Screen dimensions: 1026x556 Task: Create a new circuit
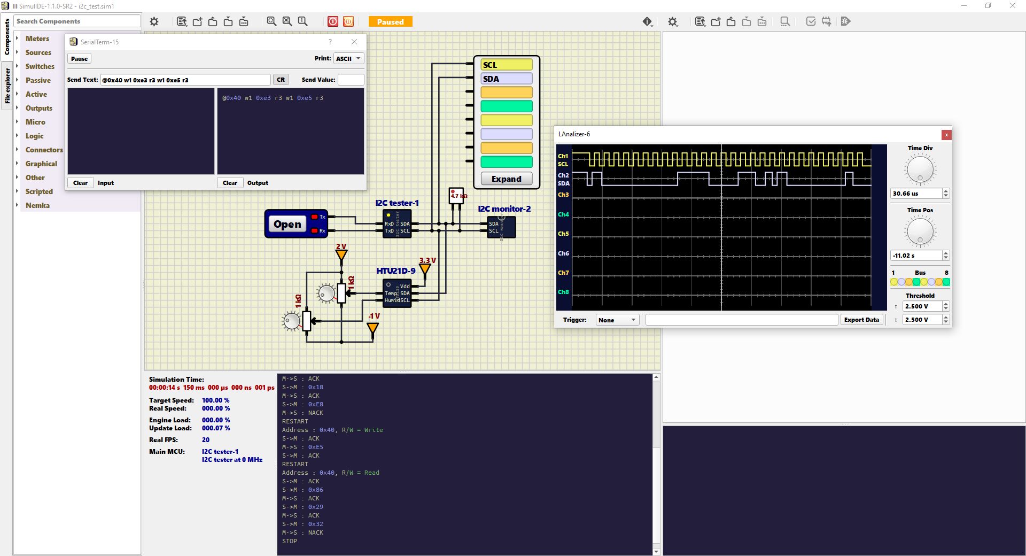tap(197, 21)
